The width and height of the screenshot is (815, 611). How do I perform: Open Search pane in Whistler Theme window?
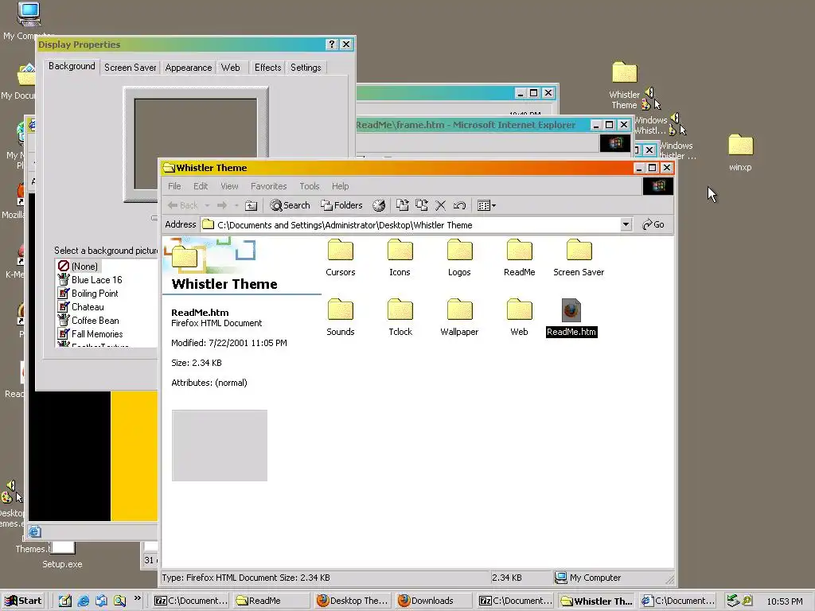(290, 206)
